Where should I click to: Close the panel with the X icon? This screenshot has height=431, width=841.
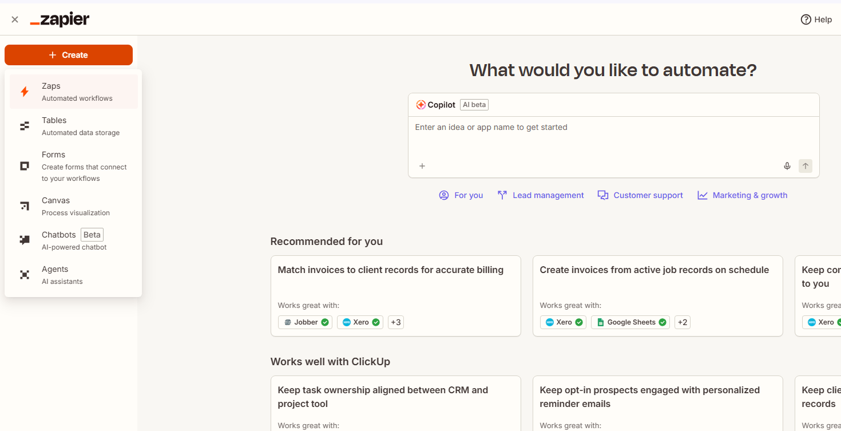click(15, 19)
